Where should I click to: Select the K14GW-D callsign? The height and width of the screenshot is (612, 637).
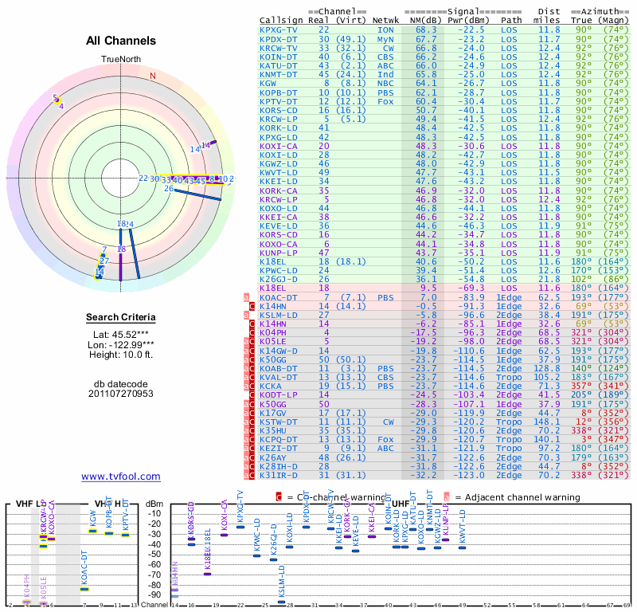pyautogui.click(x=279, y=351)
